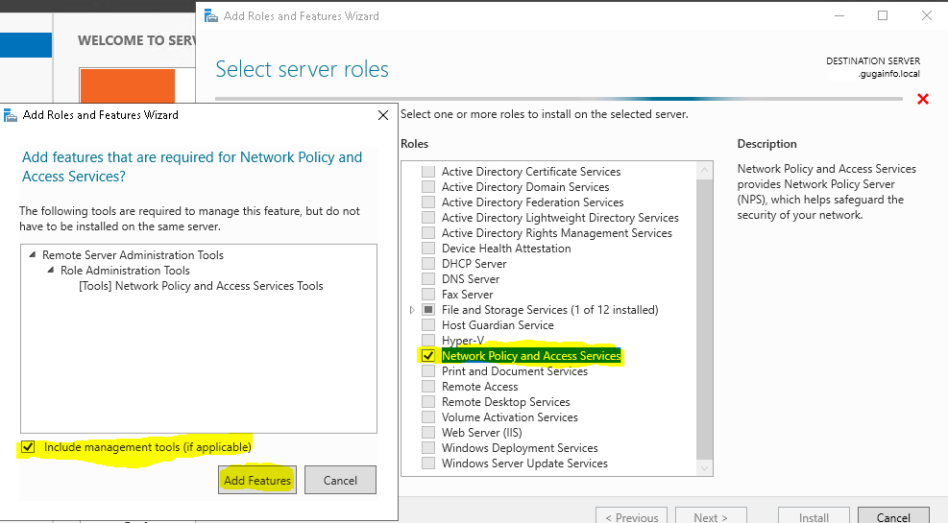
Task: Minimize the main wizard window
Action: [839, 15]
